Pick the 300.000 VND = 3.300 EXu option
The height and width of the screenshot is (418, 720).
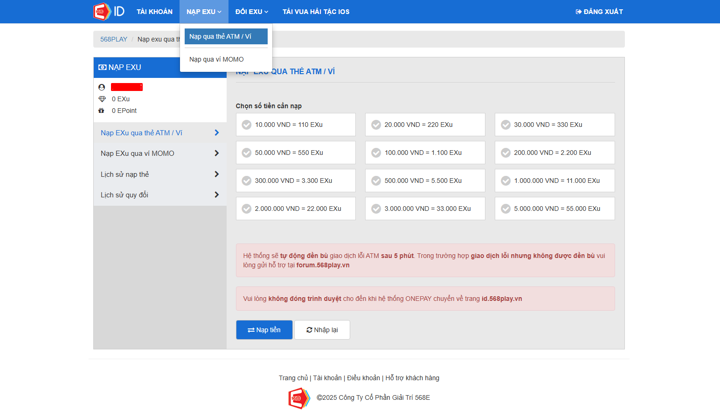[296, 181]
